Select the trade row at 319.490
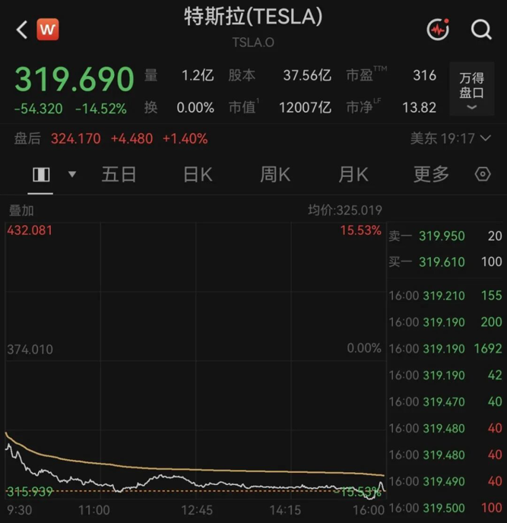The width and height of the screenshot is (507, 523). (x=445, y=481)
